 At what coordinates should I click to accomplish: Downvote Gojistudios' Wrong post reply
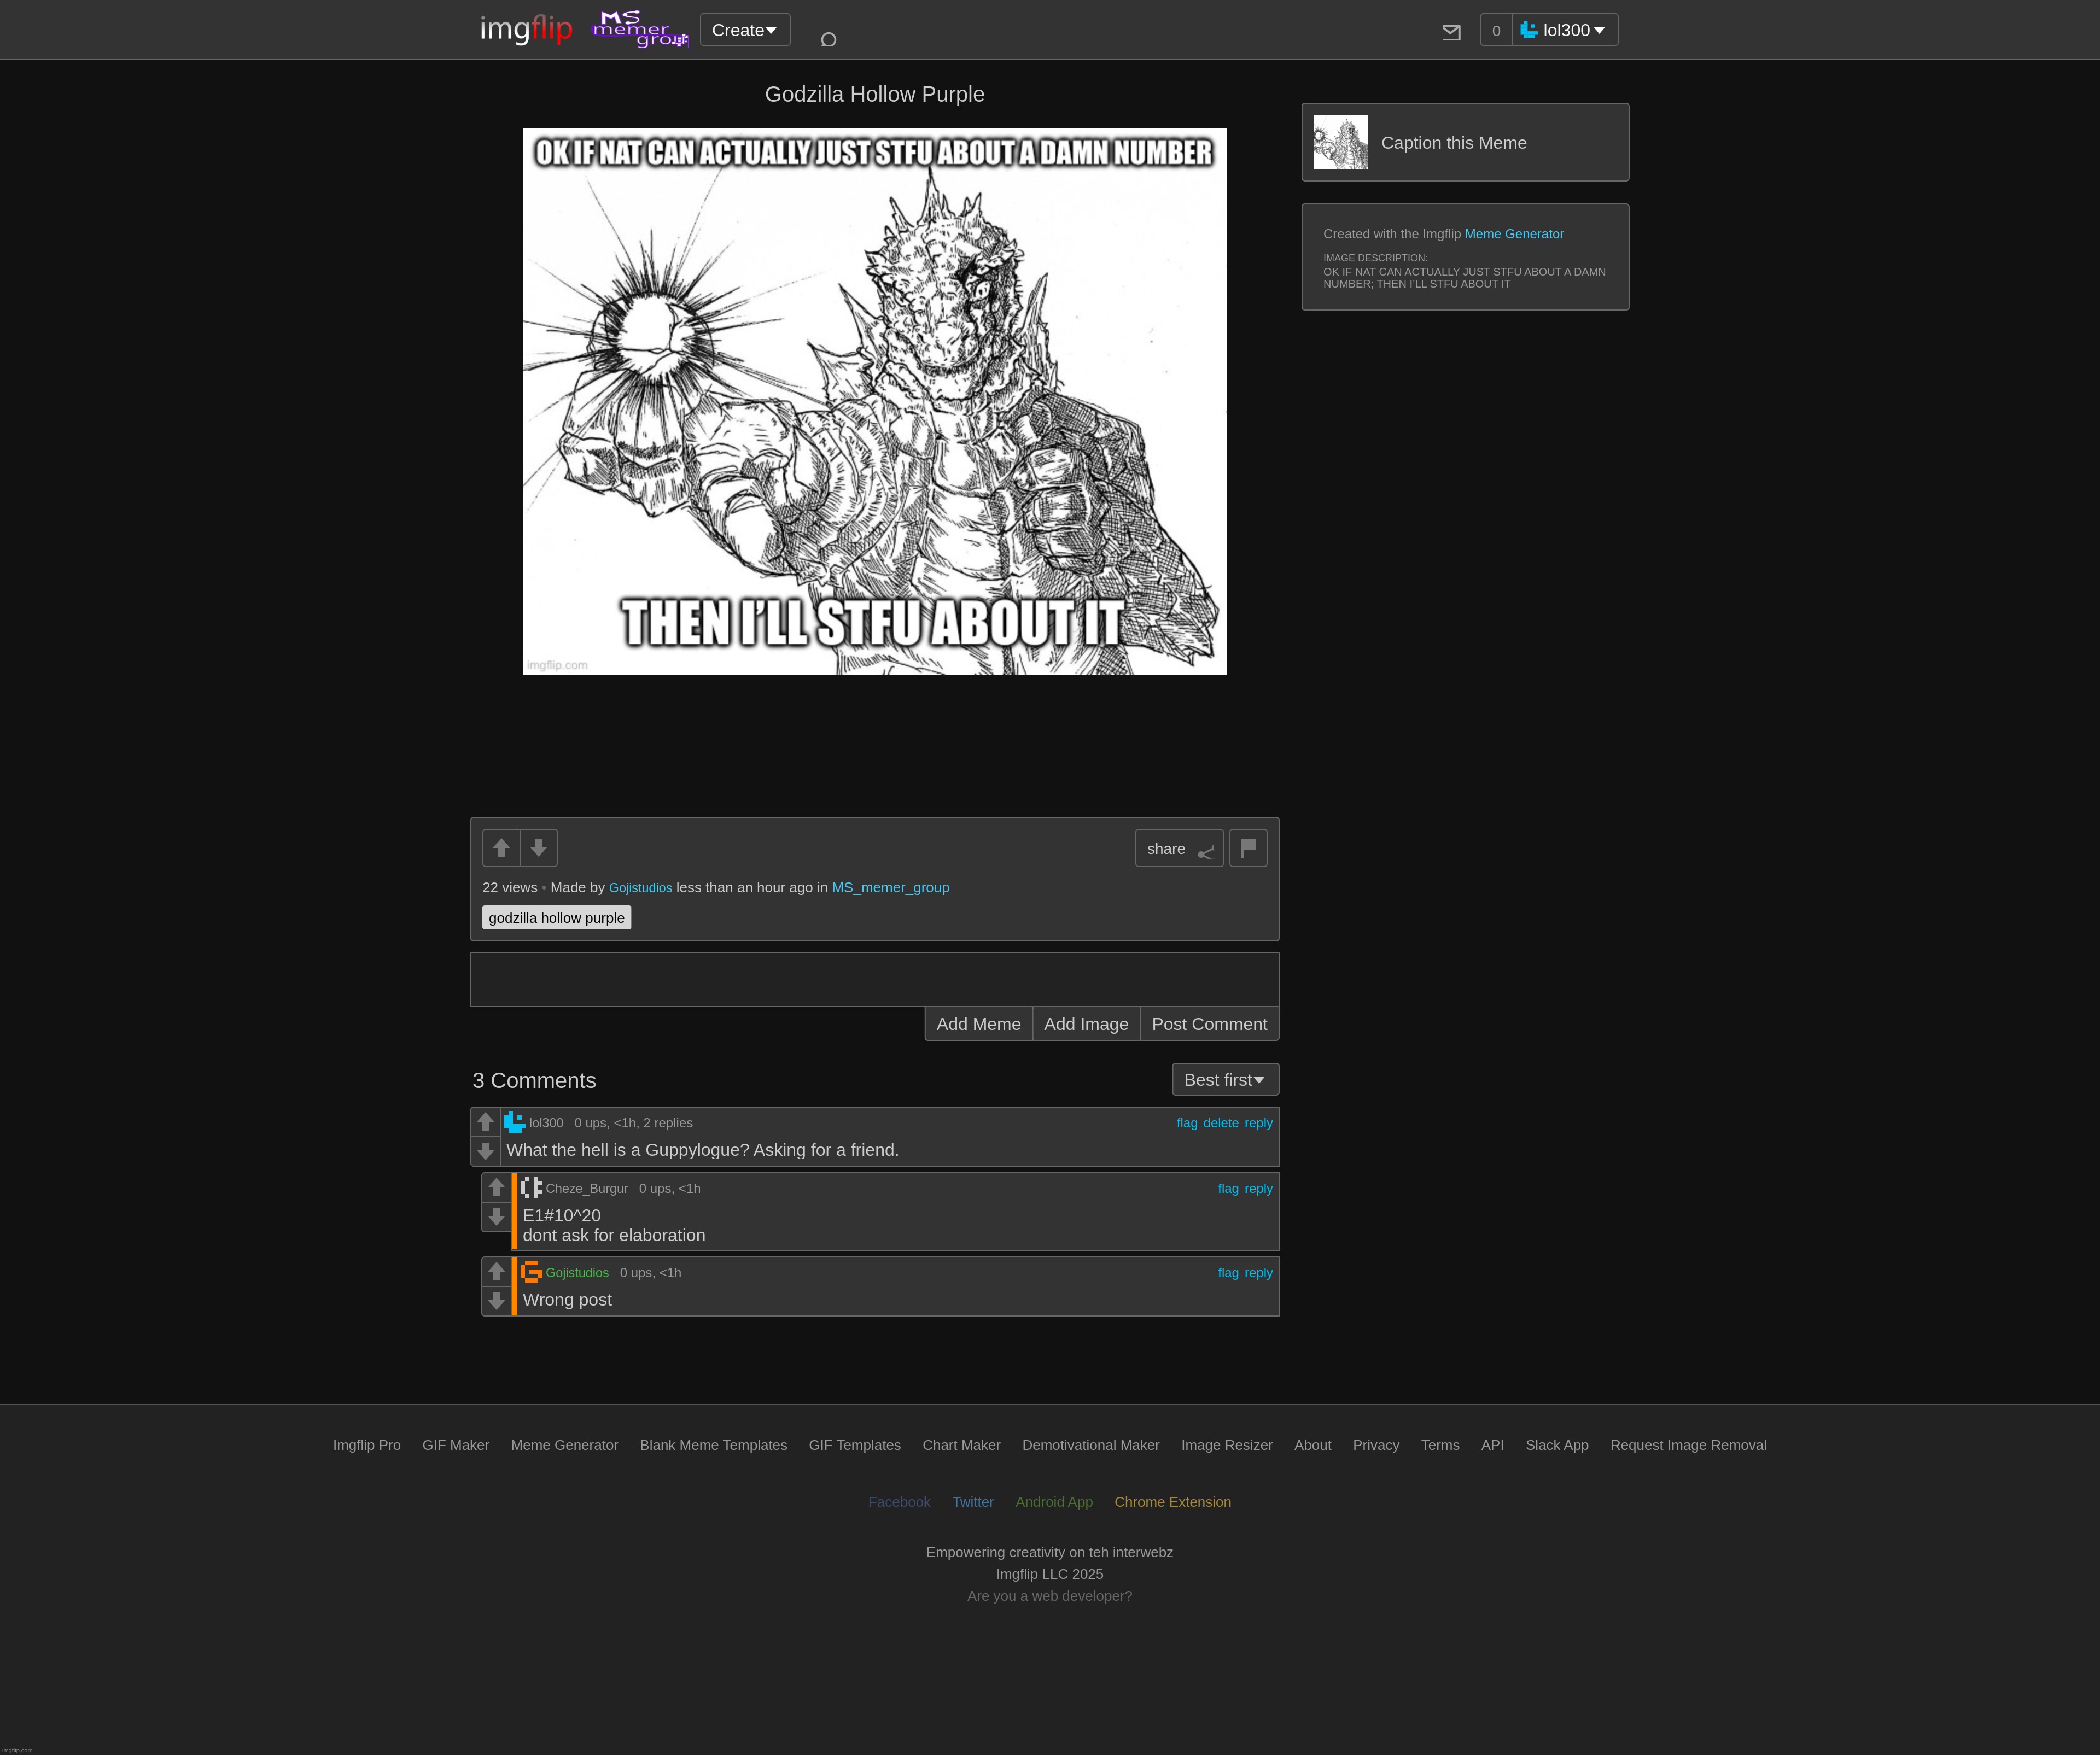(496, 1301)
